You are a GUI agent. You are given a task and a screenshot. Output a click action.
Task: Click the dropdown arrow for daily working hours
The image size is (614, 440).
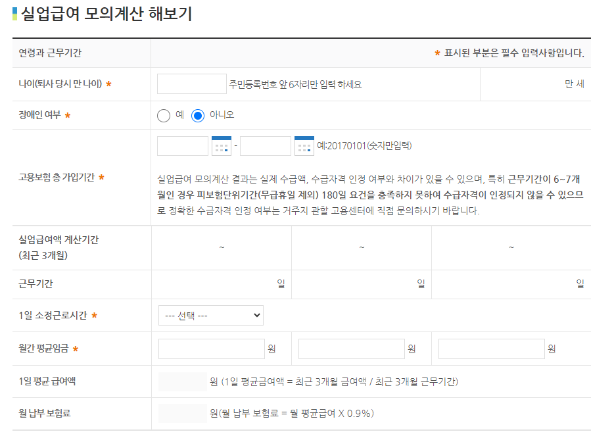pyautogui.click(x=258, y=315)
